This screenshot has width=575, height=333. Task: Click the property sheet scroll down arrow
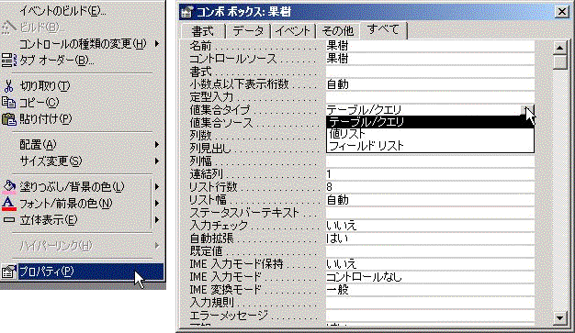point(560,318)
